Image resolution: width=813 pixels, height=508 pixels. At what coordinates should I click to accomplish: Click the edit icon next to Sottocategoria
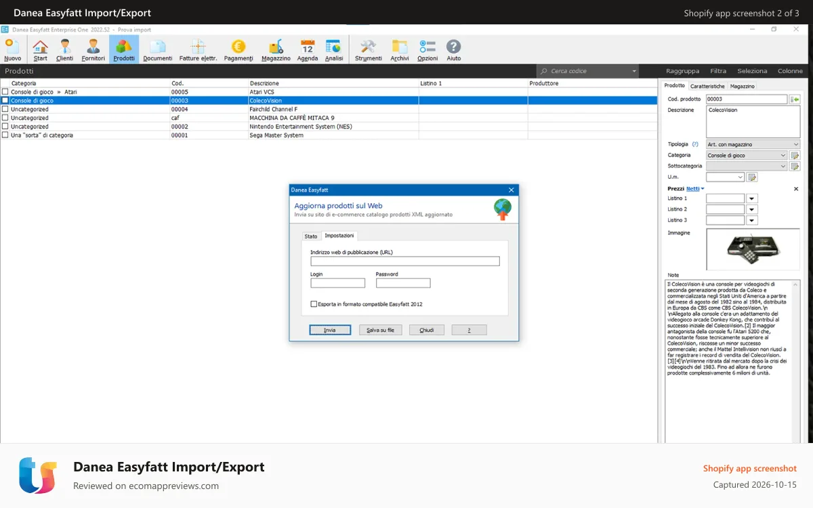click(x=795, y=167)
